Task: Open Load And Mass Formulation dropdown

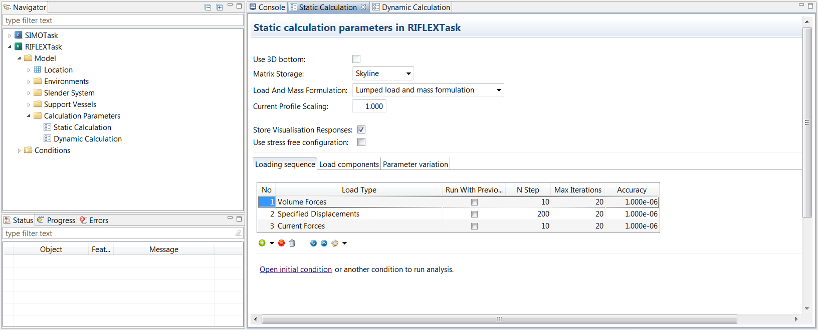Action: pos(428,90)
